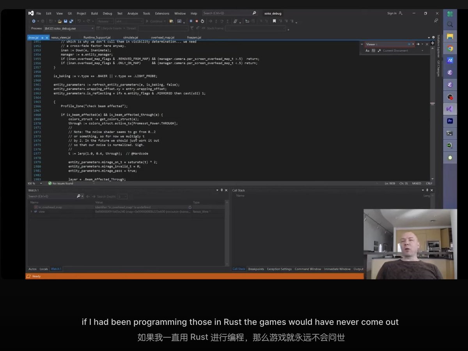Click the Save All toolbar icon

point(70,21)
